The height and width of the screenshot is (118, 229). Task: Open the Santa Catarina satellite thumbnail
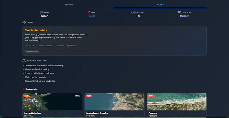click(x=52, y=102)
